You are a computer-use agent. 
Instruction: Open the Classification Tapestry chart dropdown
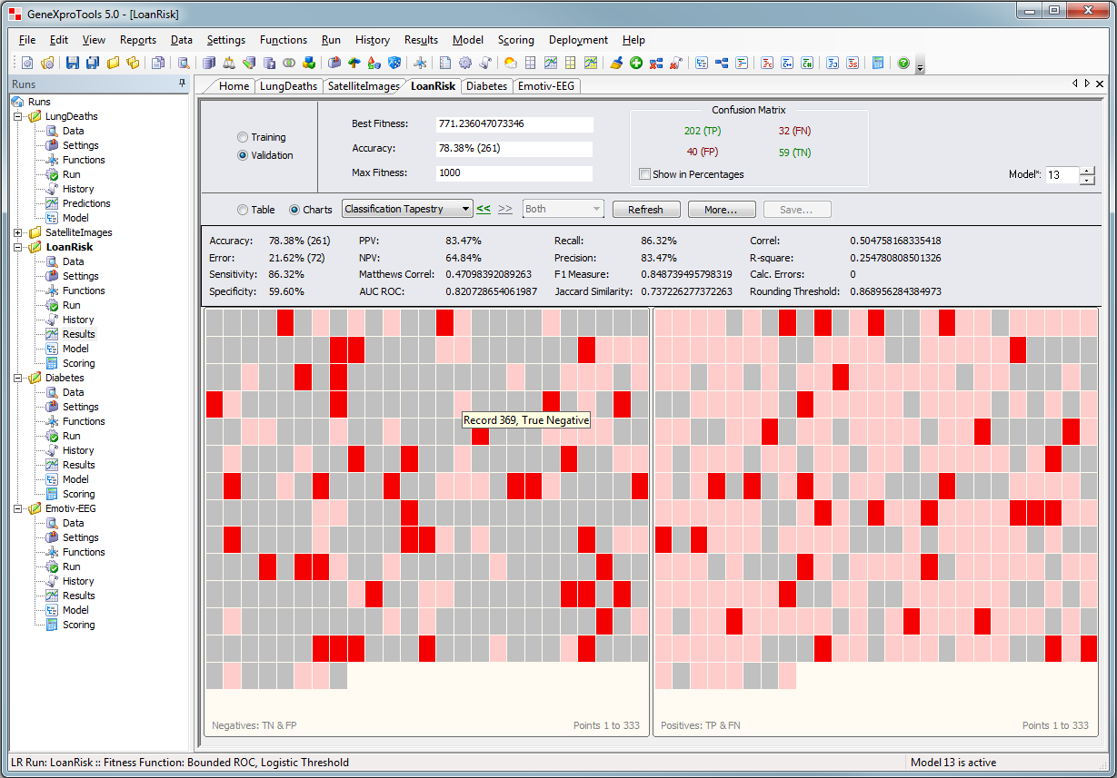(x=465, y=209)
